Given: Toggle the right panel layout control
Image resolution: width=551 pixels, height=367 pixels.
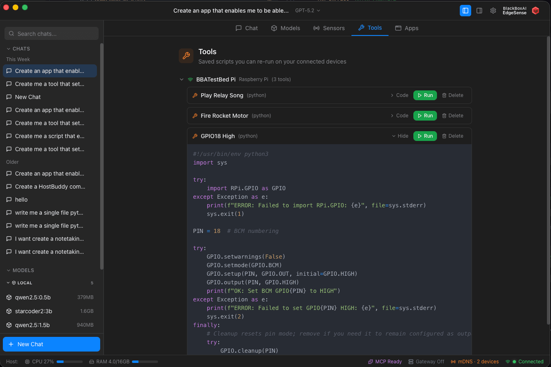Looking at the screenshot, I should pos(479,11).
